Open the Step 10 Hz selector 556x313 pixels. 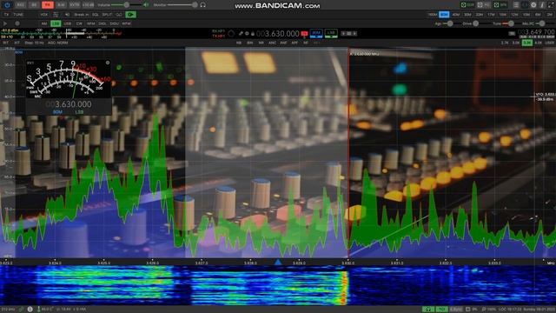click(x=34, y=43)
